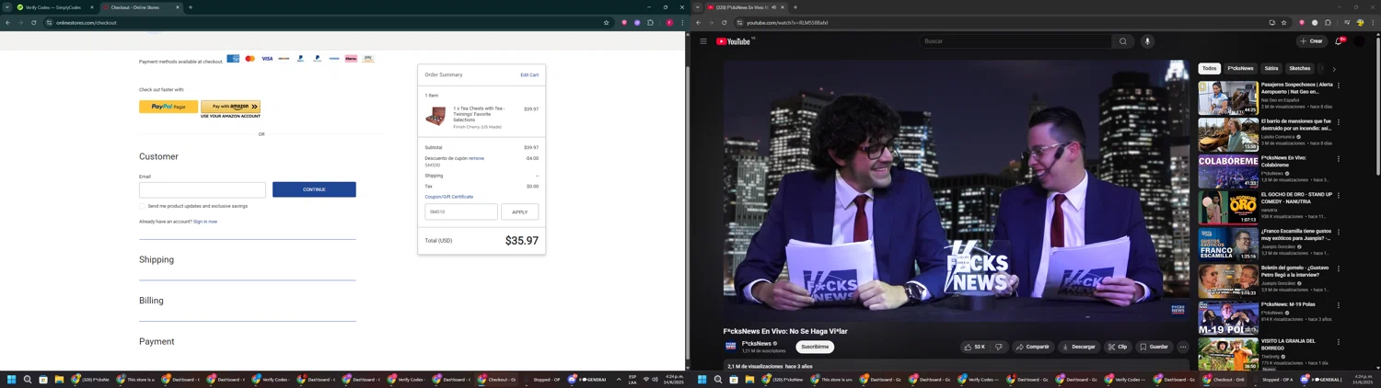Select the Sketches filter chip

tap(1300, 68)
